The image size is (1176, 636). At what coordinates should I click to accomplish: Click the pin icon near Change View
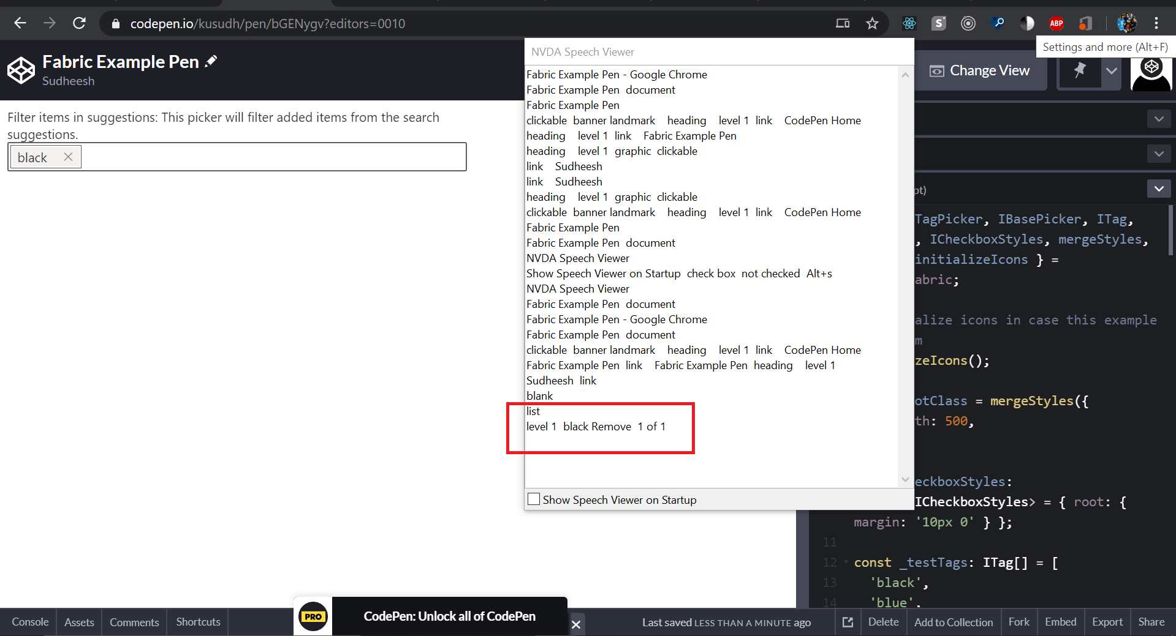point(1079,71)
